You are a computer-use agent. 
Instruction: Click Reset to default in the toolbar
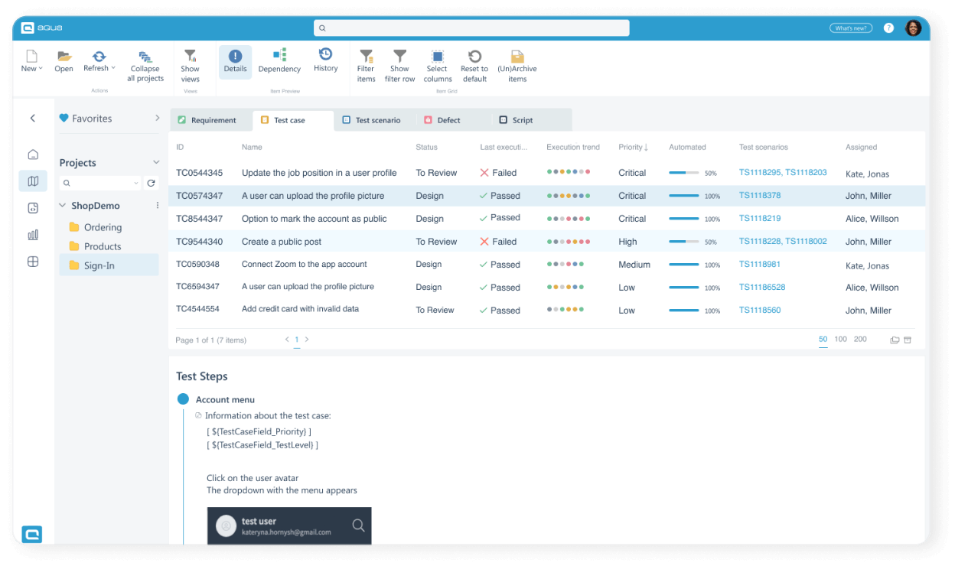474,64
